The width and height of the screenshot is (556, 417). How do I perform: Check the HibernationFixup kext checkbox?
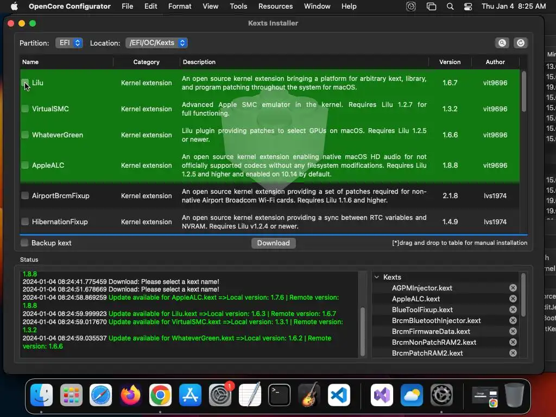tap(25, 222)
